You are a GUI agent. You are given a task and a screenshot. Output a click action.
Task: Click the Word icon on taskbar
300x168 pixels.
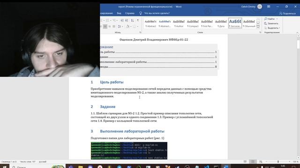pos(226,167)
